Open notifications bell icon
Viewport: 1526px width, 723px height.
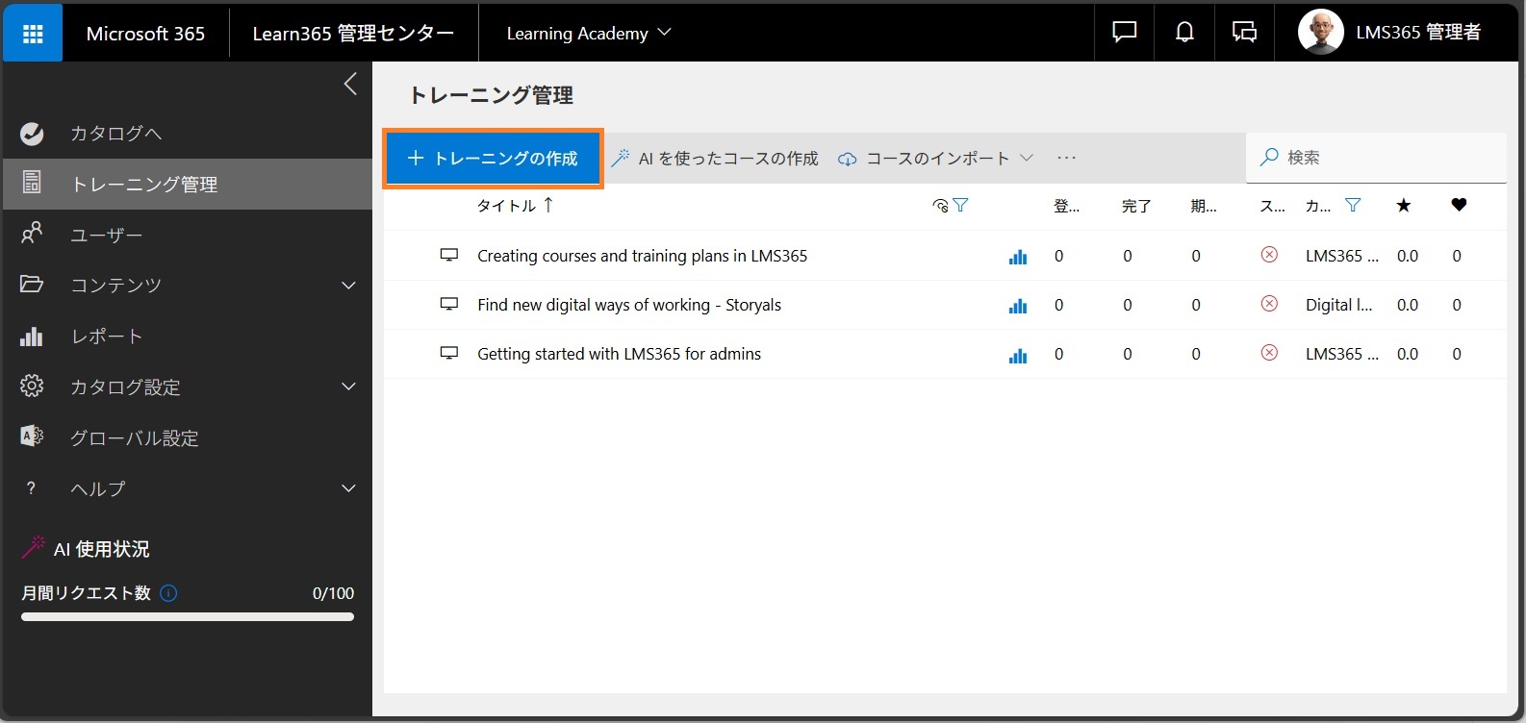pos(1184,32)
